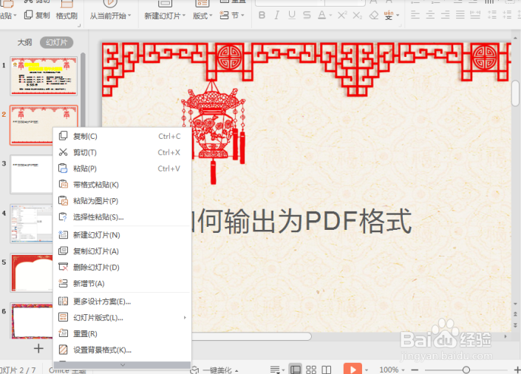Click the plus icon to add slide
Screen dimensions: 521x374
tap(38, 348)
